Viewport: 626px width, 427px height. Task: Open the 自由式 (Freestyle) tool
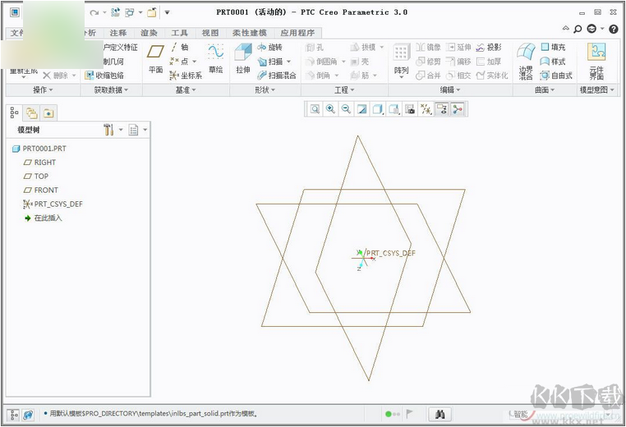[x=556, y=76]
